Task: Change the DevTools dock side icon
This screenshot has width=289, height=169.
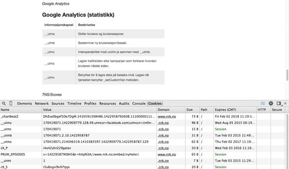Action: click(279, 103)
